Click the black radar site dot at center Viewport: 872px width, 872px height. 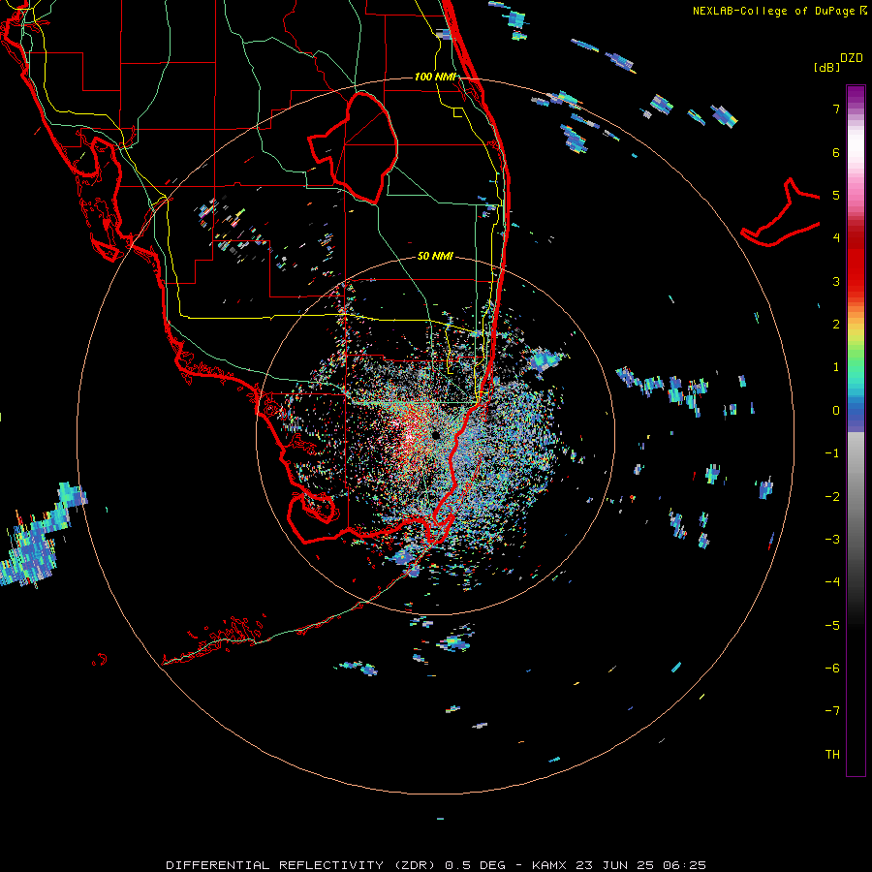tap(435, 434)
